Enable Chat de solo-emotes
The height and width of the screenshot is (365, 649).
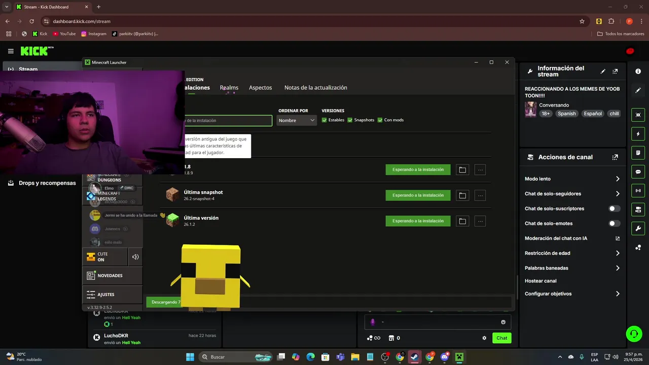tap(614, 224)
